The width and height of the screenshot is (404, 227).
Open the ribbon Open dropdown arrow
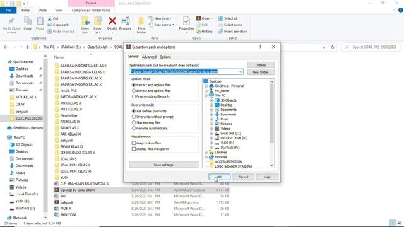tap(212, 18)
